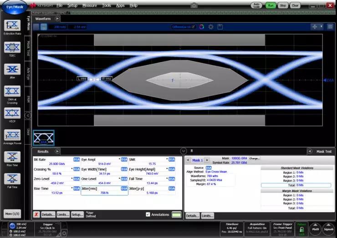Open the Measure menu

tap(89, 5)
